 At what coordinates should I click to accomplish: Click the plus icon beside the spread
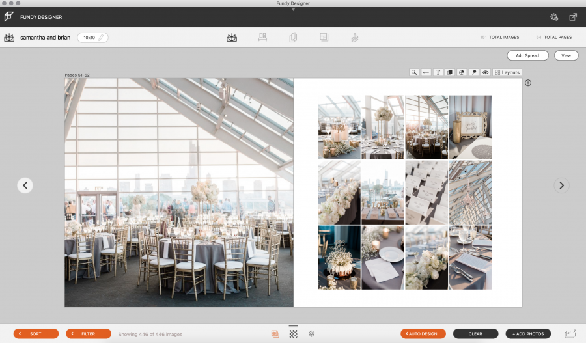pos(528,83)
